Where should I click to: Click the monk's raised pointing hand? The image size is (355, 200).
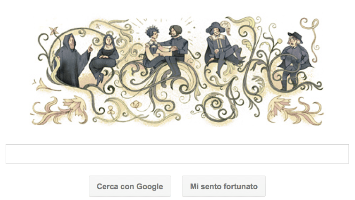tap(90, 48)
